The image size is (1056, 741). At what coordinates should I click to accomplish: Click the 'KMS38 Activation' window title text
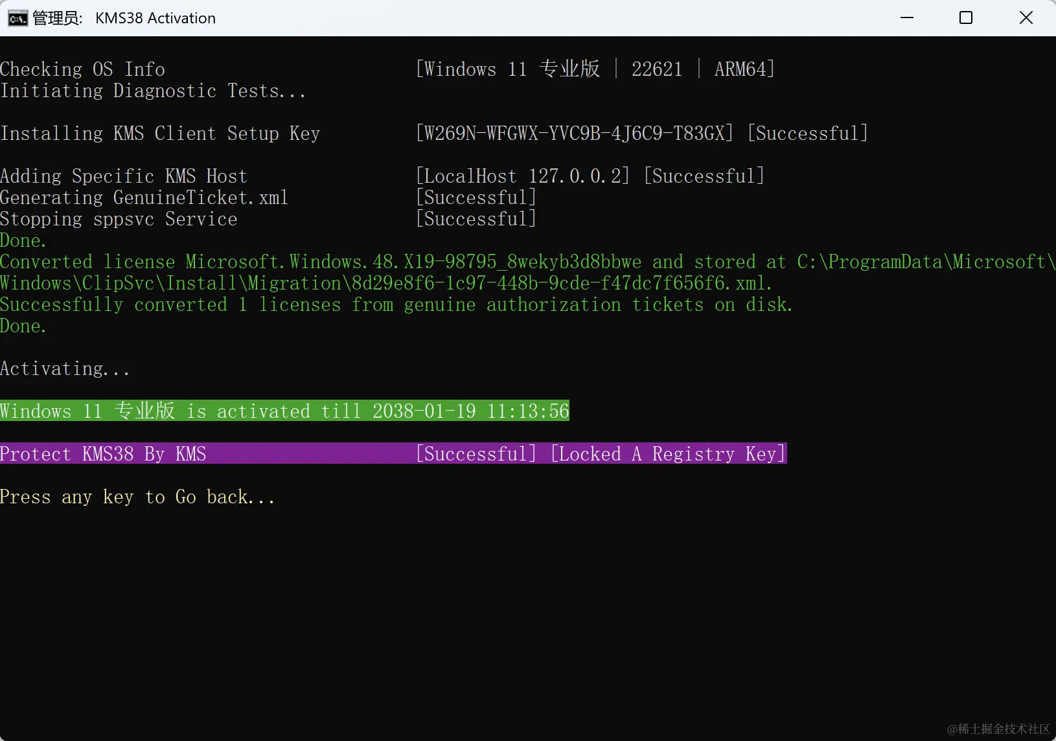pos(155,18)
